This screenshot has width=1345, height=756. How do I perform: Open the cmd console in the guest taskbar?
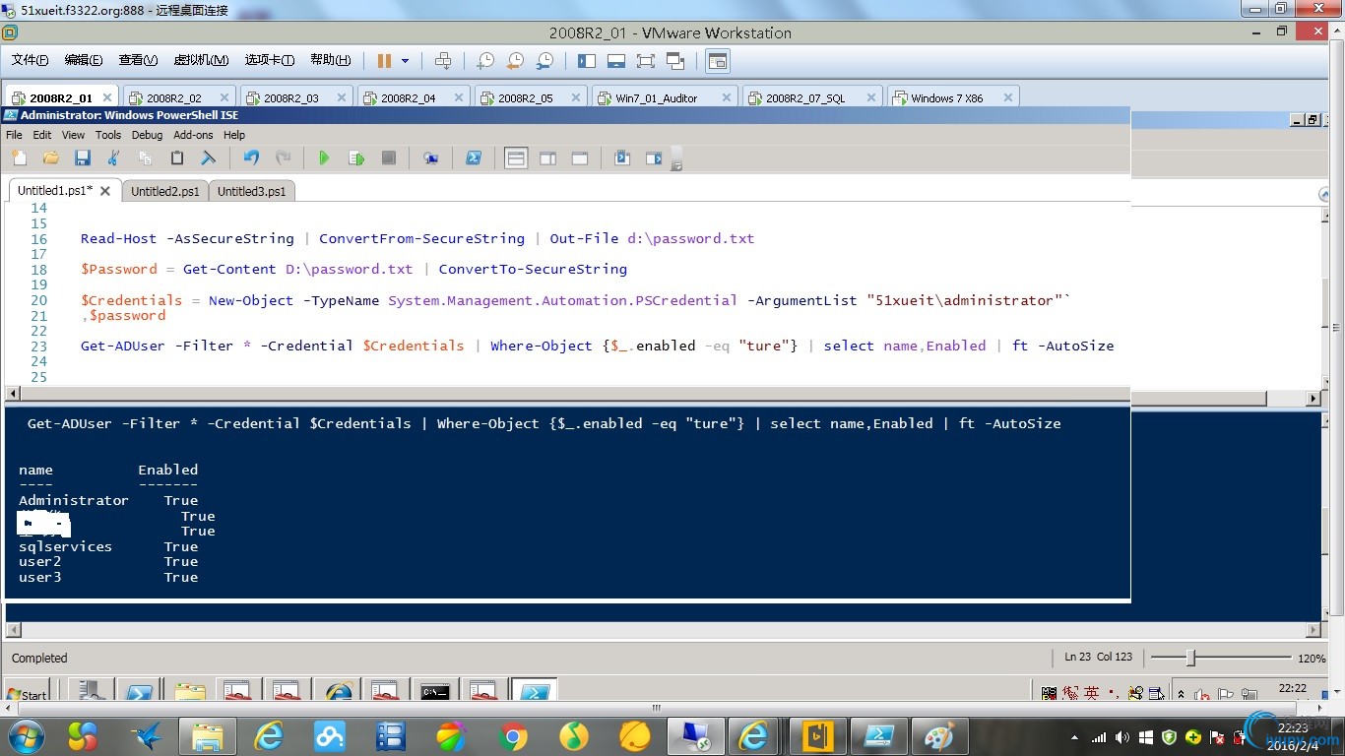pyautogui.click(x=434, y=690)
